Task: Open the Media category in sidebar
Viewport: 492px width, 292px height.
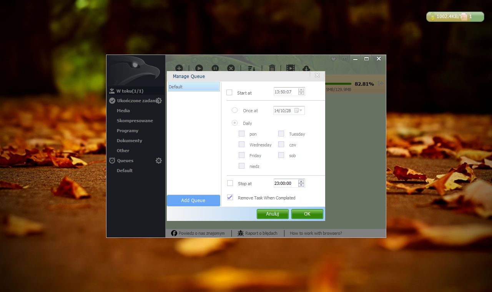Action: pos(123,111)
